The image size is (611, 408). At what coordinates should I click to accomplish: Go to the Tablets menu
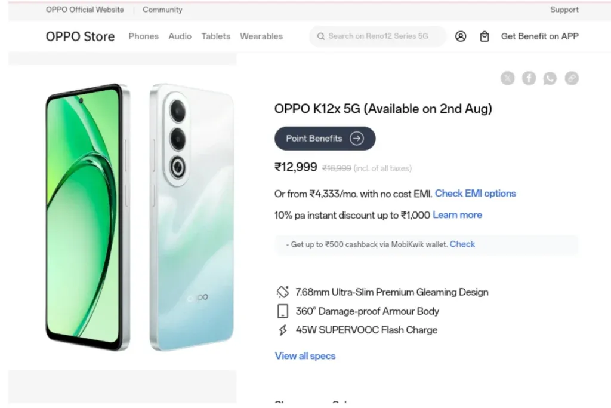[216, 36]
